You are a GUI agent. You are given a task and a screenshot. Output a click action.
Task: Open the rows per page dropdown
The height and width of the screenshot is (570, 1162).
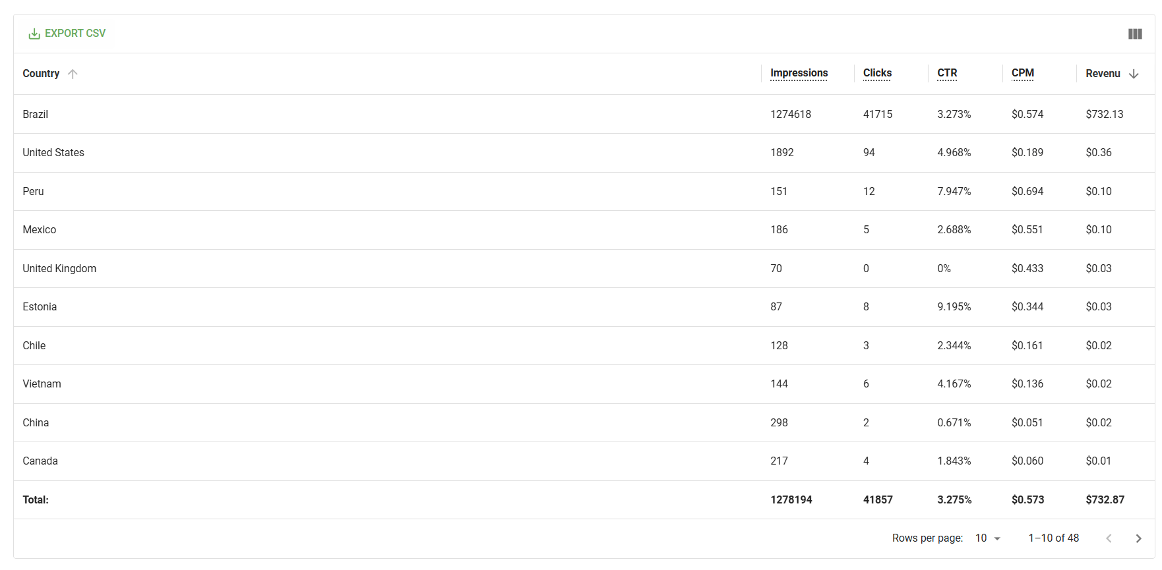(x=988, y=538)
